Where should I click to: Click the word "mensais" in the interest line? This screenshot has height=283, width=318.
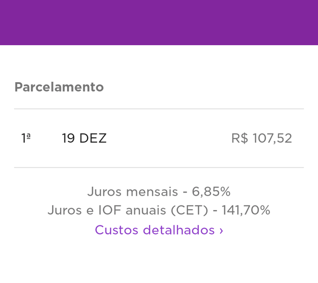tap(152, 192)
